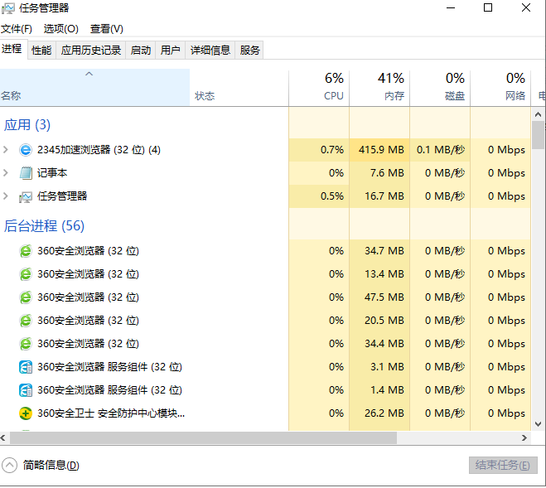
Task: Click the 结束任务 button
Action: [x=503, y=466]
